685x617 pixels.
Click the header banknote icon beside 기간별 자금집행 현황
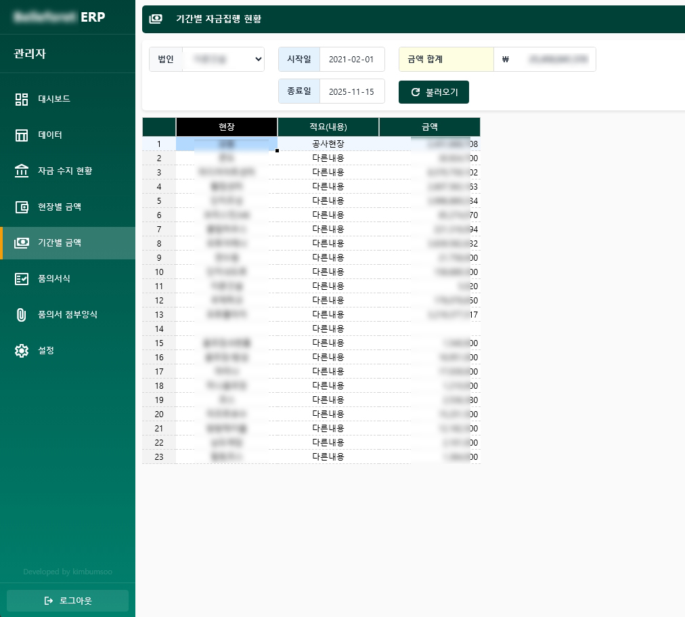pyautogui.click(x=156, y=19)
